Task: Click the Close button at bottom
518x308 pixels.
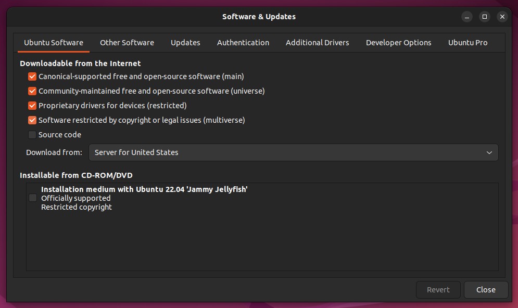Action: point(486,290)
